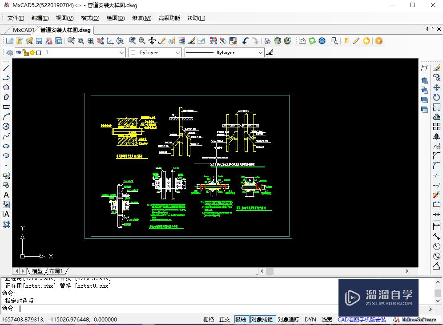Select the Text tool marked with A

pos(6,195)
